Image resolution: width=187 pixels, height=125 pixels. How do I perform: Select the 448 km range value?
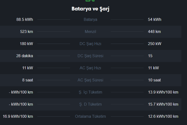(x=154, y=32)
